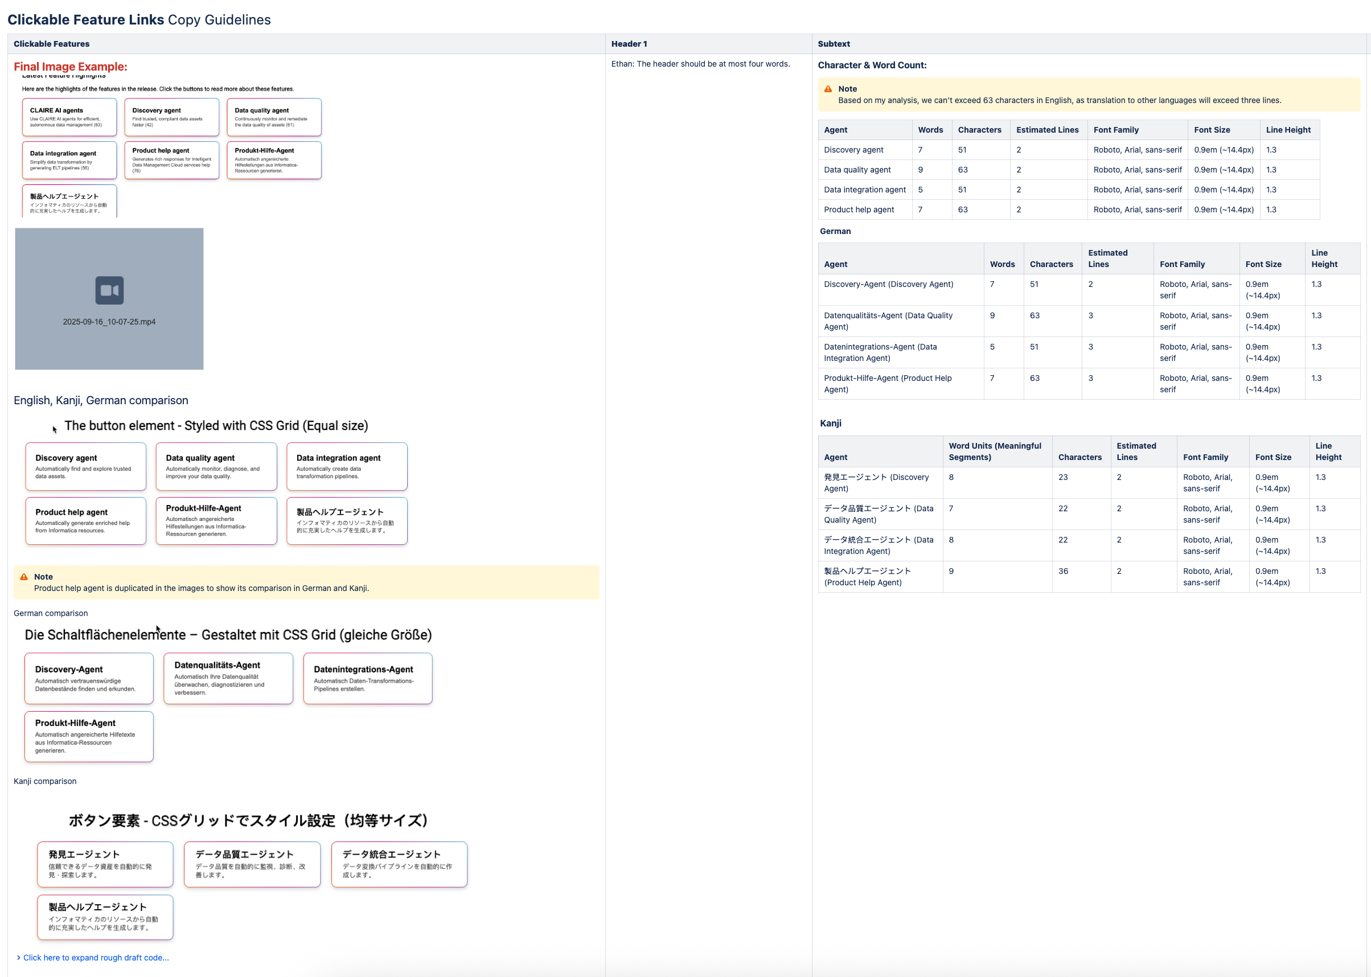Click the Datenqualitäts-Agent card in the German comparison
The image size is (1371, 977).
click(228, 678)
